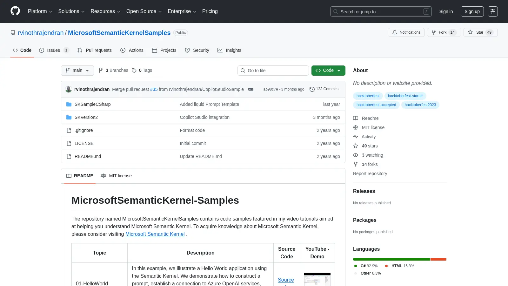Click the Star icon
508x286 pixels.
coord(470,32)
